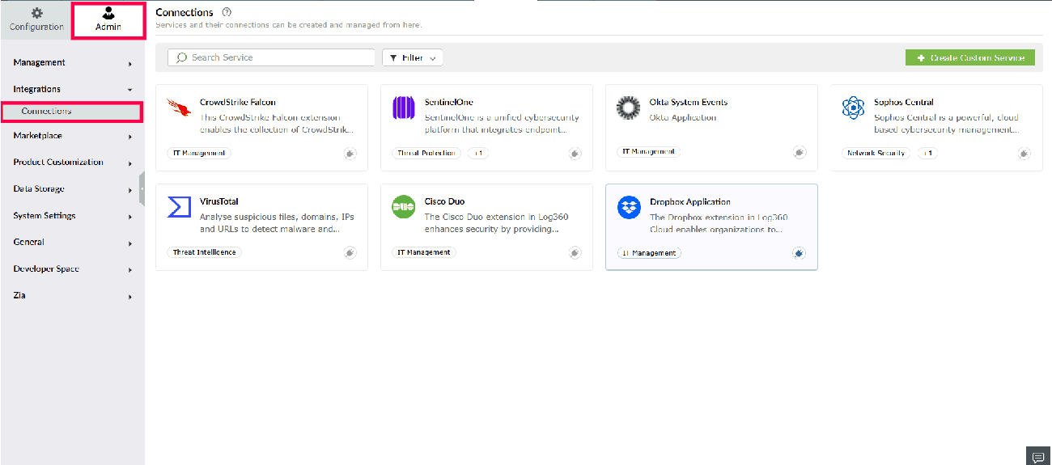Expand Product Customization menu
This screenshot has height=465, width=1052.
73,163
